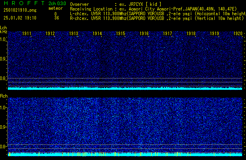Viewport: 246px width, 160px height.
Task: Click the HROFFT title text
Action: 24,3
